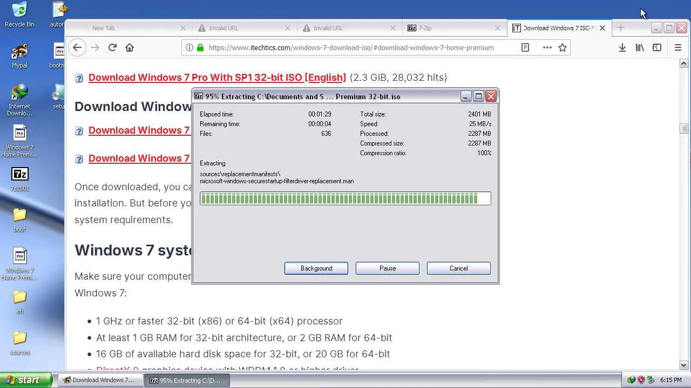Cancel the 7-Zip extraction
Screen dimensions: 691x388
click(x=459, y=268)
